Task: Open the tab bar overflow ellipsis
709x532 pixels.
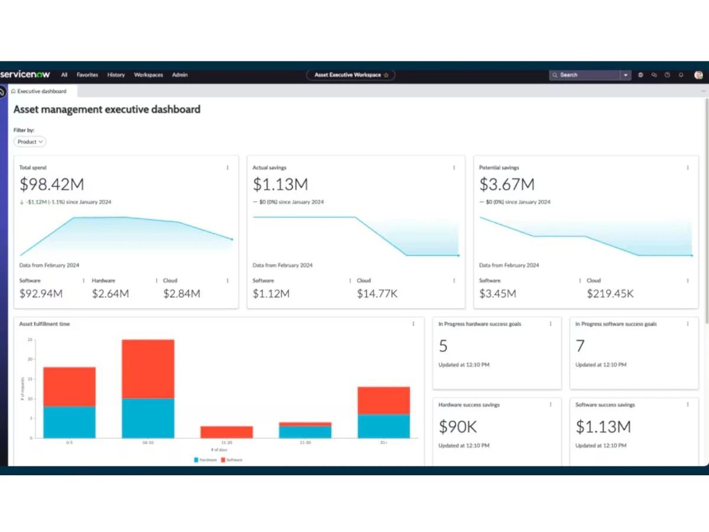Action: (x=703, y=91)
